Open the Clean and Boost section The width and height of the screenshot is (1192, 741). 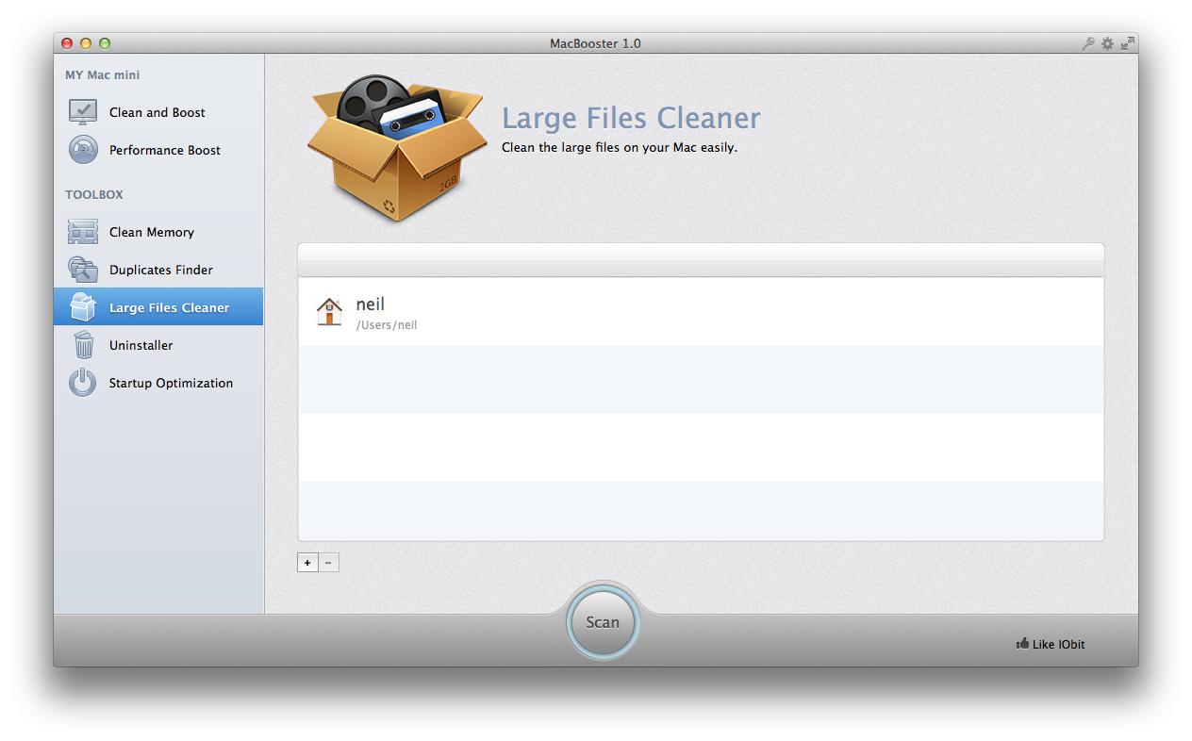click(158, 112)
